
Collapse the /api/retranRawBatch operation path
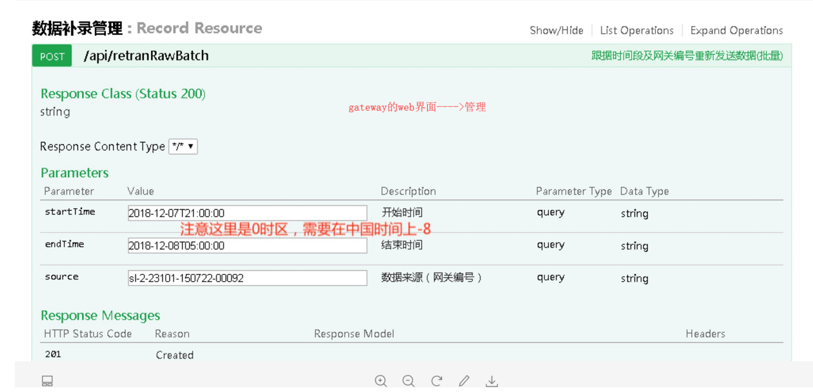146,56
